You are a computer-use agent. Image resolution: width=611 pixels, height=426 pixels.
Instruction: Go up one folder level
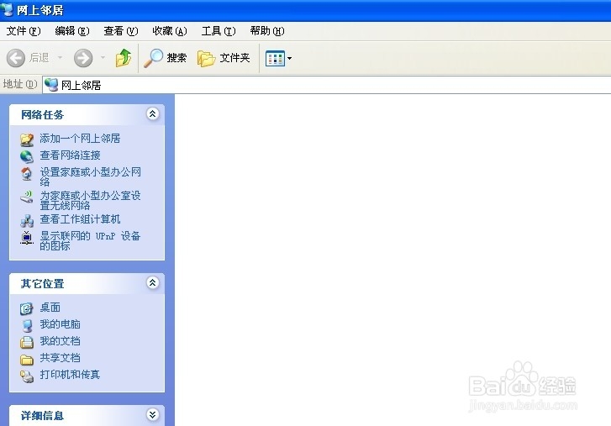pos(124,58)
